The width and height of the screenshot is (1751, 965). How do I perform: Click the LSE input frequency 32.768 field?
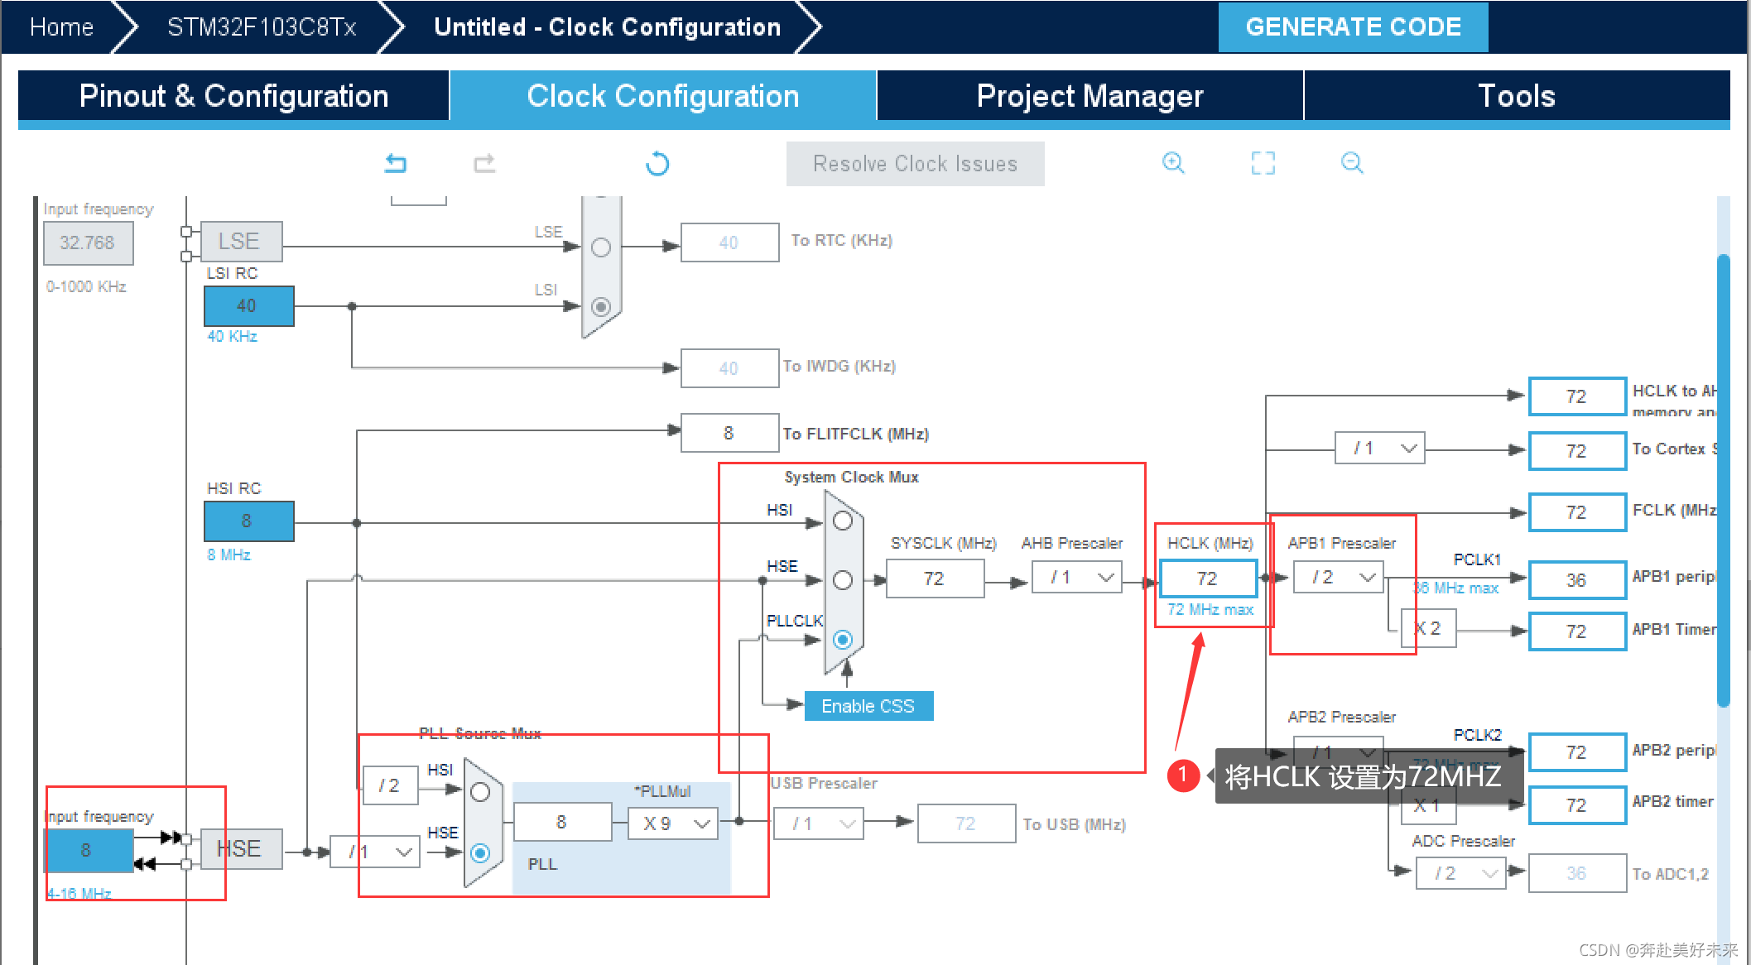[x=88, y=242]
